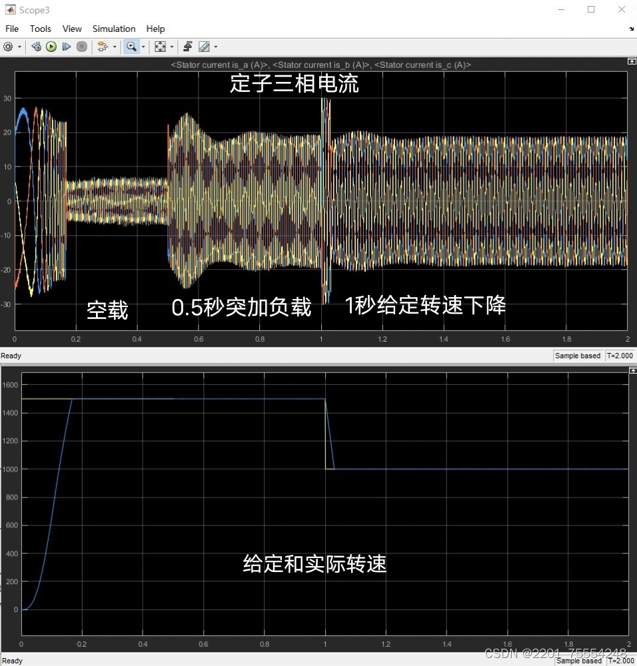
Task: Open the Tools menu
Action: tap(41, 29)
